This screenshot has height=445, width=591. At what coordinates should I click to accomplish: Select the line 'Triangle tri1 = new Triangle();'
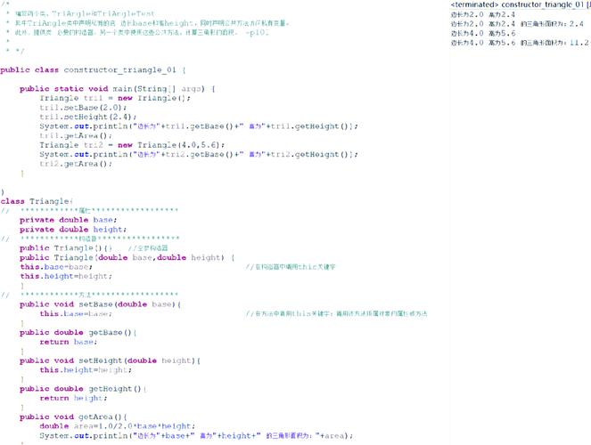coord(115,98)
